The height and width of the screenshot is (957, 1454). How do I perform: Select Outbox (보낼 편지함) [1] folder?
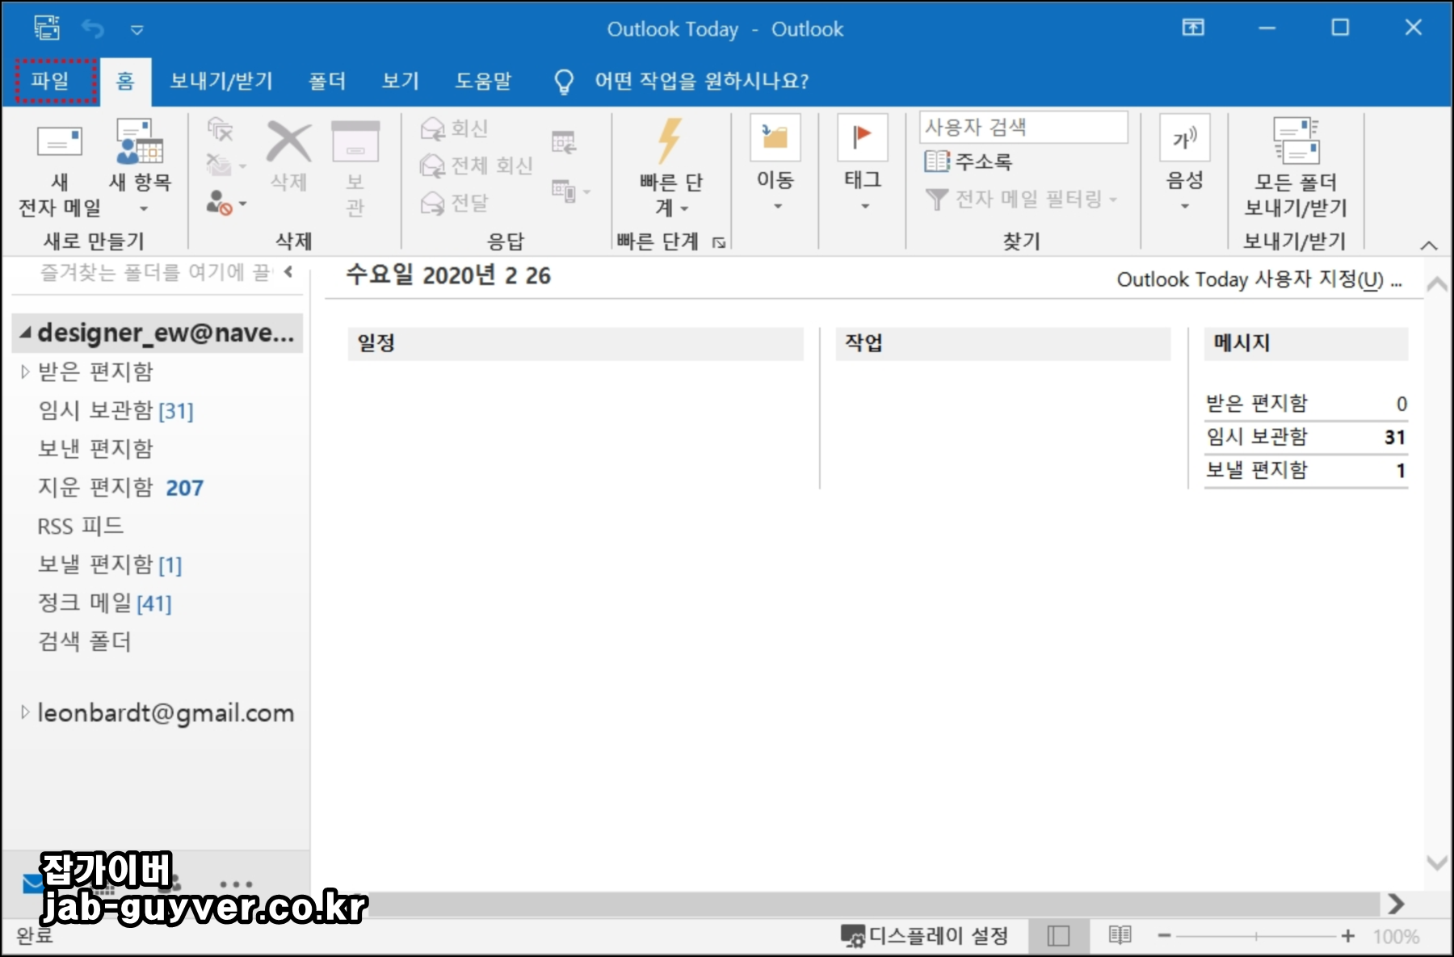(x=110, y=565)
